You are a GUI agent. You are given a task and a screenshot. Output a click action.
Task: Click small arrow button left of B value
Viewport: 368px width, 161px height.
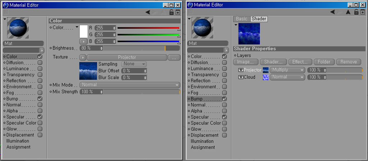point(83,42)
